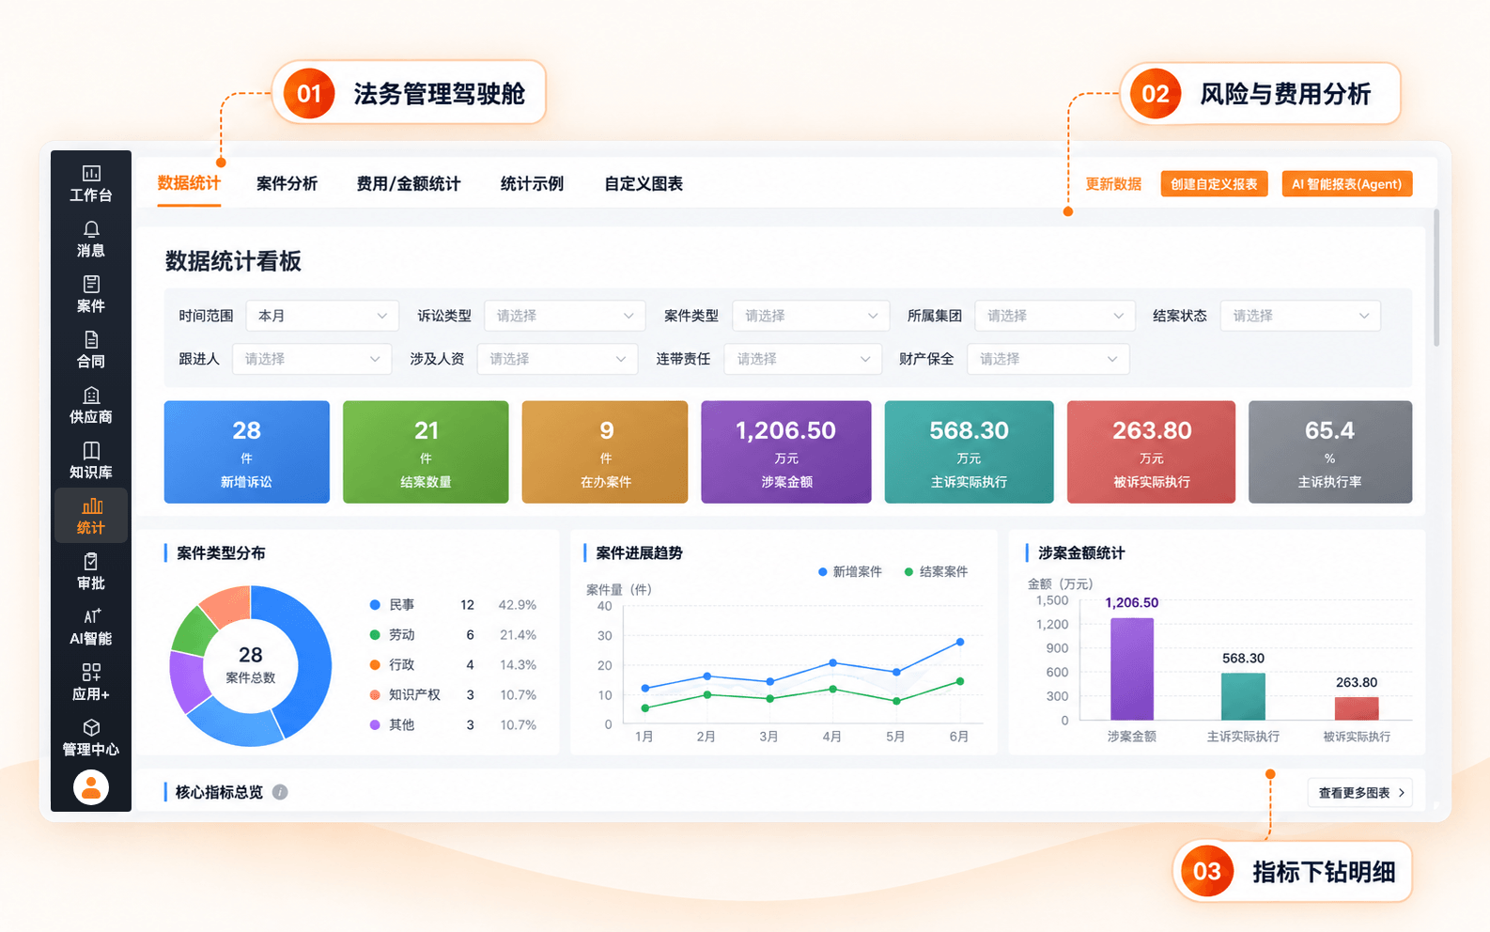Open the 合同 contracts sidebar icon
The height and width of the screenshot is (932, 1490).
point(91,349)
